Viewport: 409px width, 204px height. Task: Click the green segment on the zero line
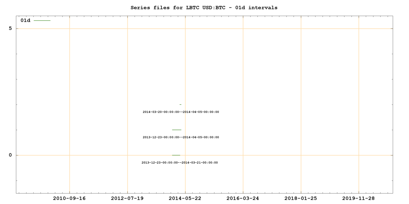pyautogui.click(x=176, y=155)
